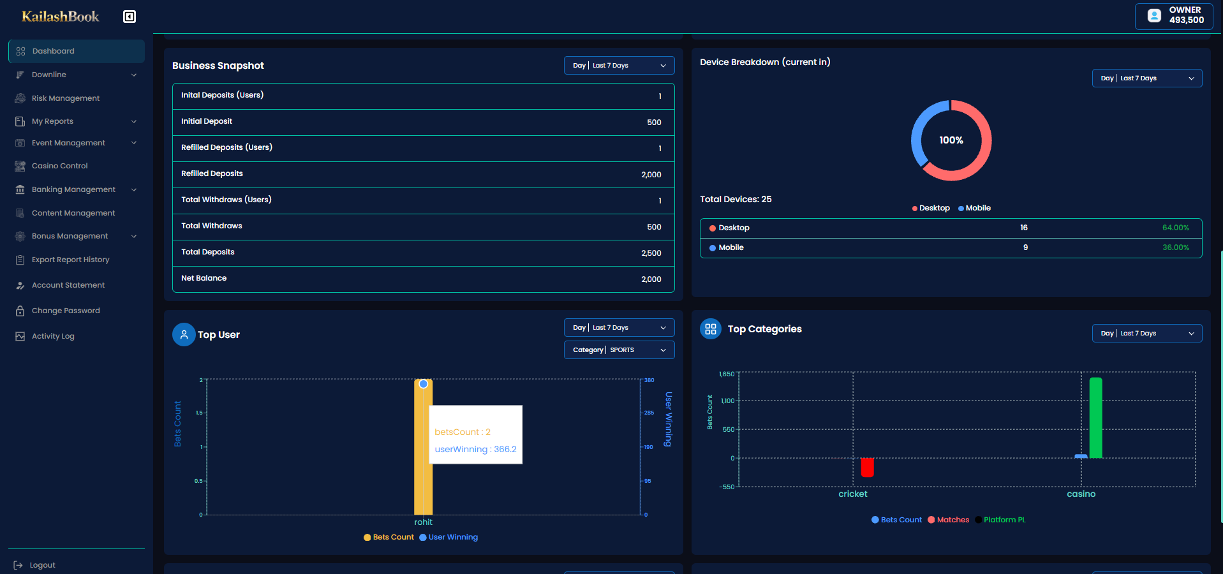Click the Top User round person icon
This screenshot has height=574, width=1223.
(184, 334)
